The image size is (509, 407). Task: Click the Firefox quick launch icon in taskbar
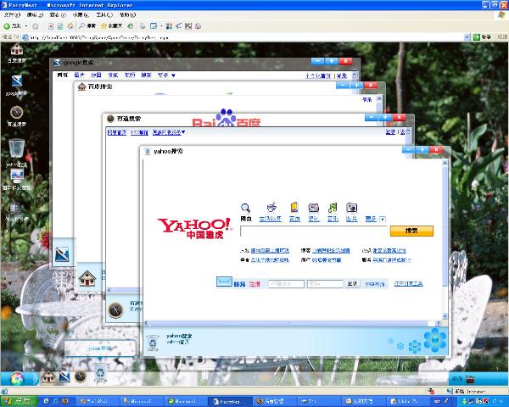pyautogui.click(x=64, y=401)
